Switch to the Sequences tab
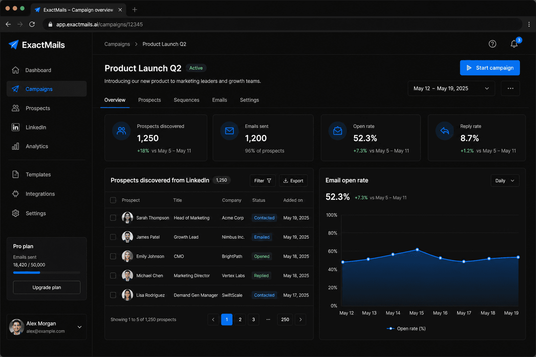Image resolution: width=536 pixels, height=357 pixels. point(186,100)
